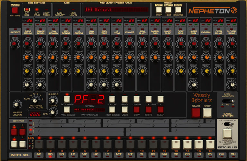This screenshot has width=247, height=161.
Task: Toggle step 1 sequencer button
Action: (39, 144)
